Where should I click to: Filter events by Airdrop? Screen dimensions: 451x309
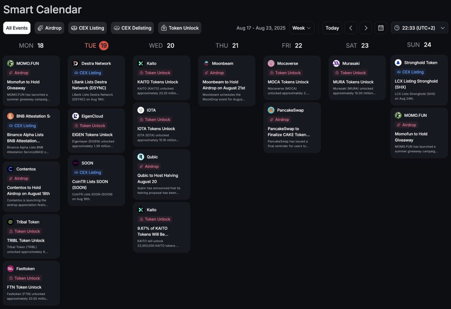point(50,28)
